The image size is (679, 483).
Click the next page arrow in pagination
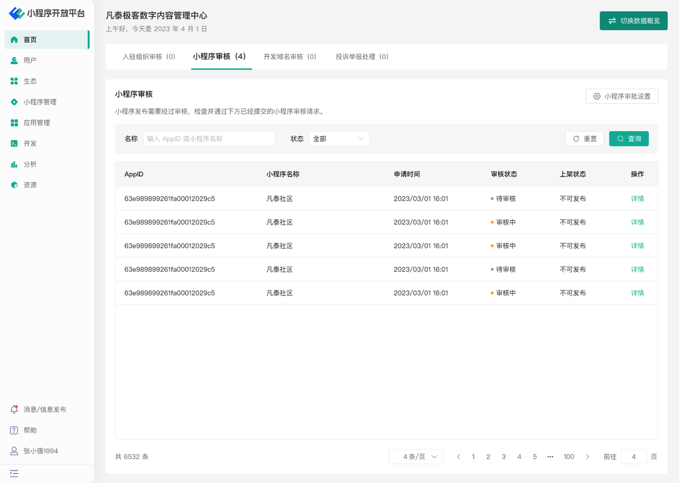click(587, 456)
